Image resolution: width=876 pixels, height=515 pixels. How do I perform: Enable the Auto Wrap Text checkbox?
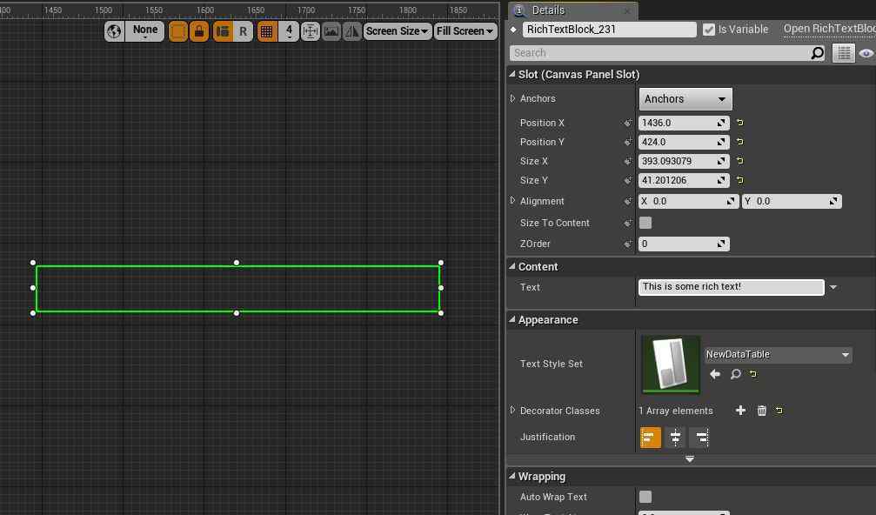645,497
